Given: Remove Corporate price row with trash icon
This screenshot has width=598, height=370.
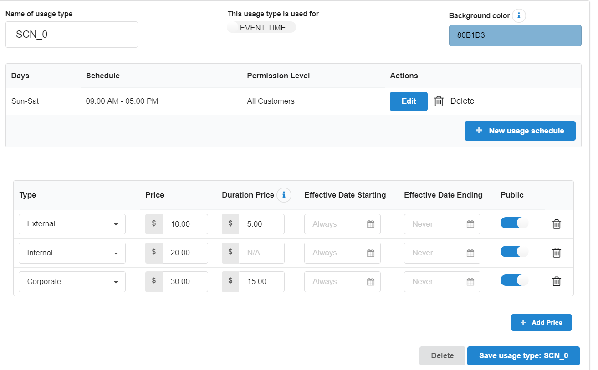Looking at the screenshot, I should tap(556, 281).
